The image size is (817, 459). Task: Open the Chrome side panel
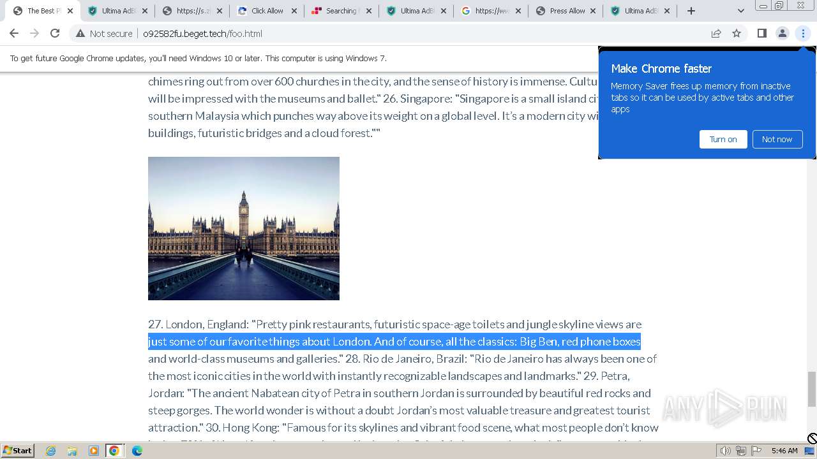761,34
